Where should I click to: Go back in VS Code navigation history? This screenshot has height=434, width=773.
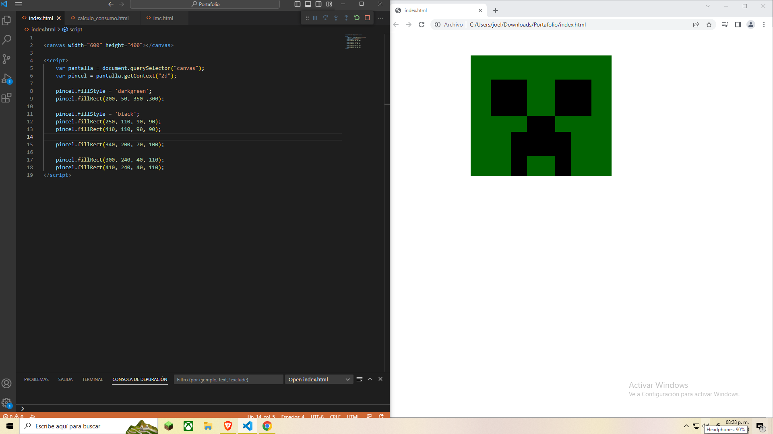(111, 4)
